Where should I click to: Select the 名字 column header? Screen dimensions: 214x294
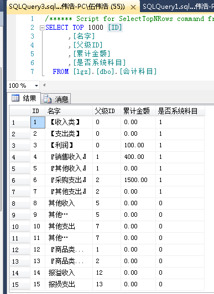[x=69, y=111]
